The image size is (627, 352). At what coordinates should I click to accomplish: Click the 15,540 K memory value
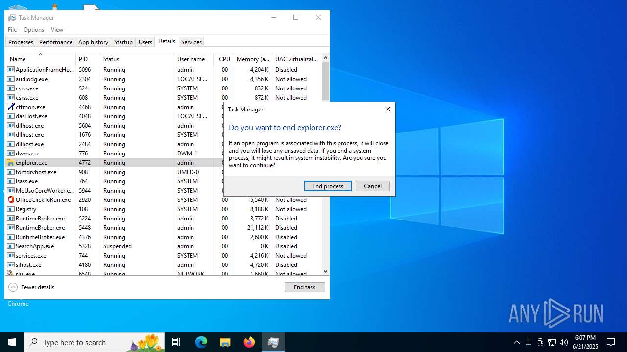[x=258, y=200]
